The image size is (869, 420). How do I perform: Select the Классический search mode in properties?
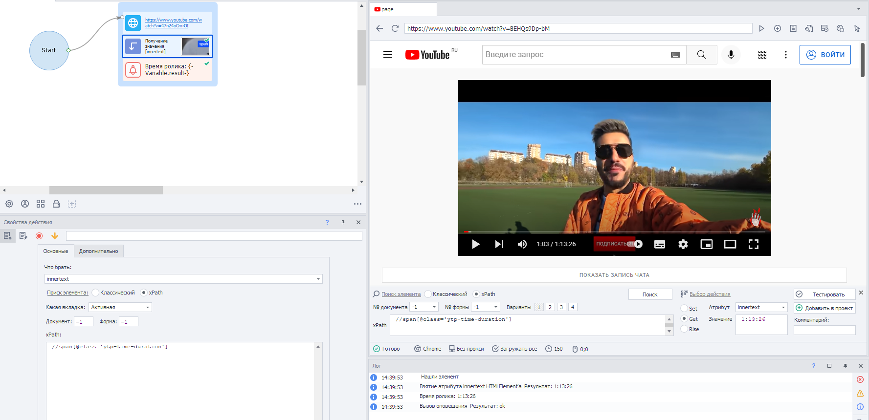click(x=95, y=293)
